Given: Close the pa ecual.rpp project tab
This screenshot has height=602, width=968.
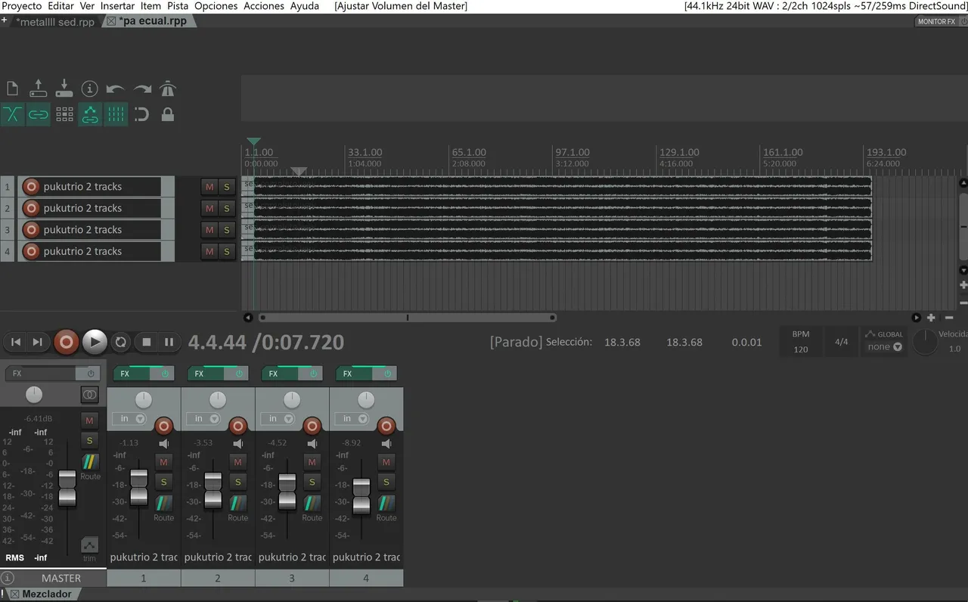Looking at the screenshot, I should (111, 21).
